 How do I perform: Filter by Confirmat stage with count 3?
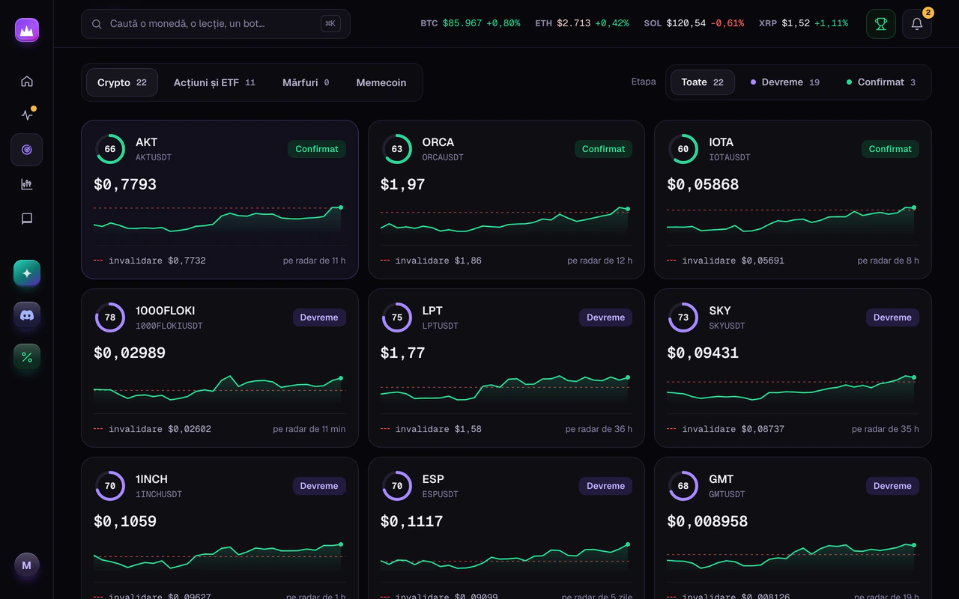[x=881, y=82]
